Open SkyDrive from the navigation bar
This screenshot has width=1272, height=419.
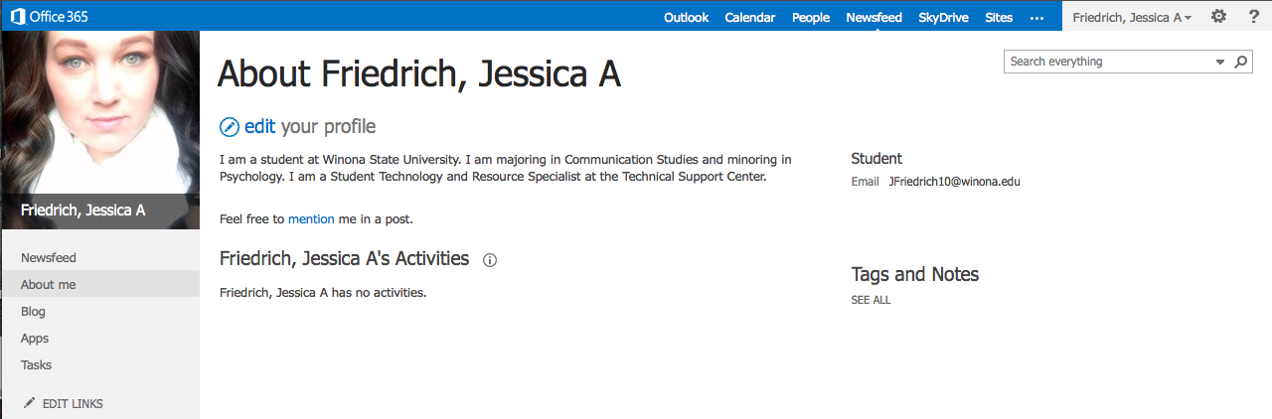point(943,18)
